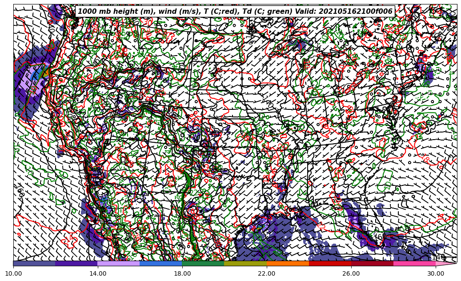
Task: Select the green 18–20 colorbar segment
Action: coord(203,263)
